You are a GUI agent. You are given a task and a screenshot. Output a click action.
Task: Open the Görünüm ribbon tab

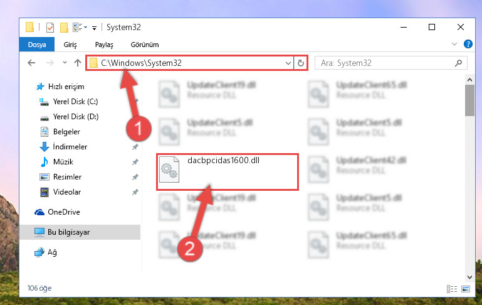point(145,45)
